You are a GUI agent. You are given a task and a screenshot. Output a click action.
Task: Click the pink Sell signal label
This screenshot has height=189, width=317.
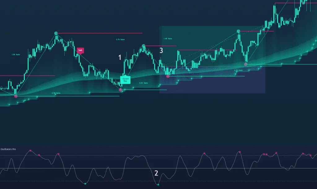80,50
